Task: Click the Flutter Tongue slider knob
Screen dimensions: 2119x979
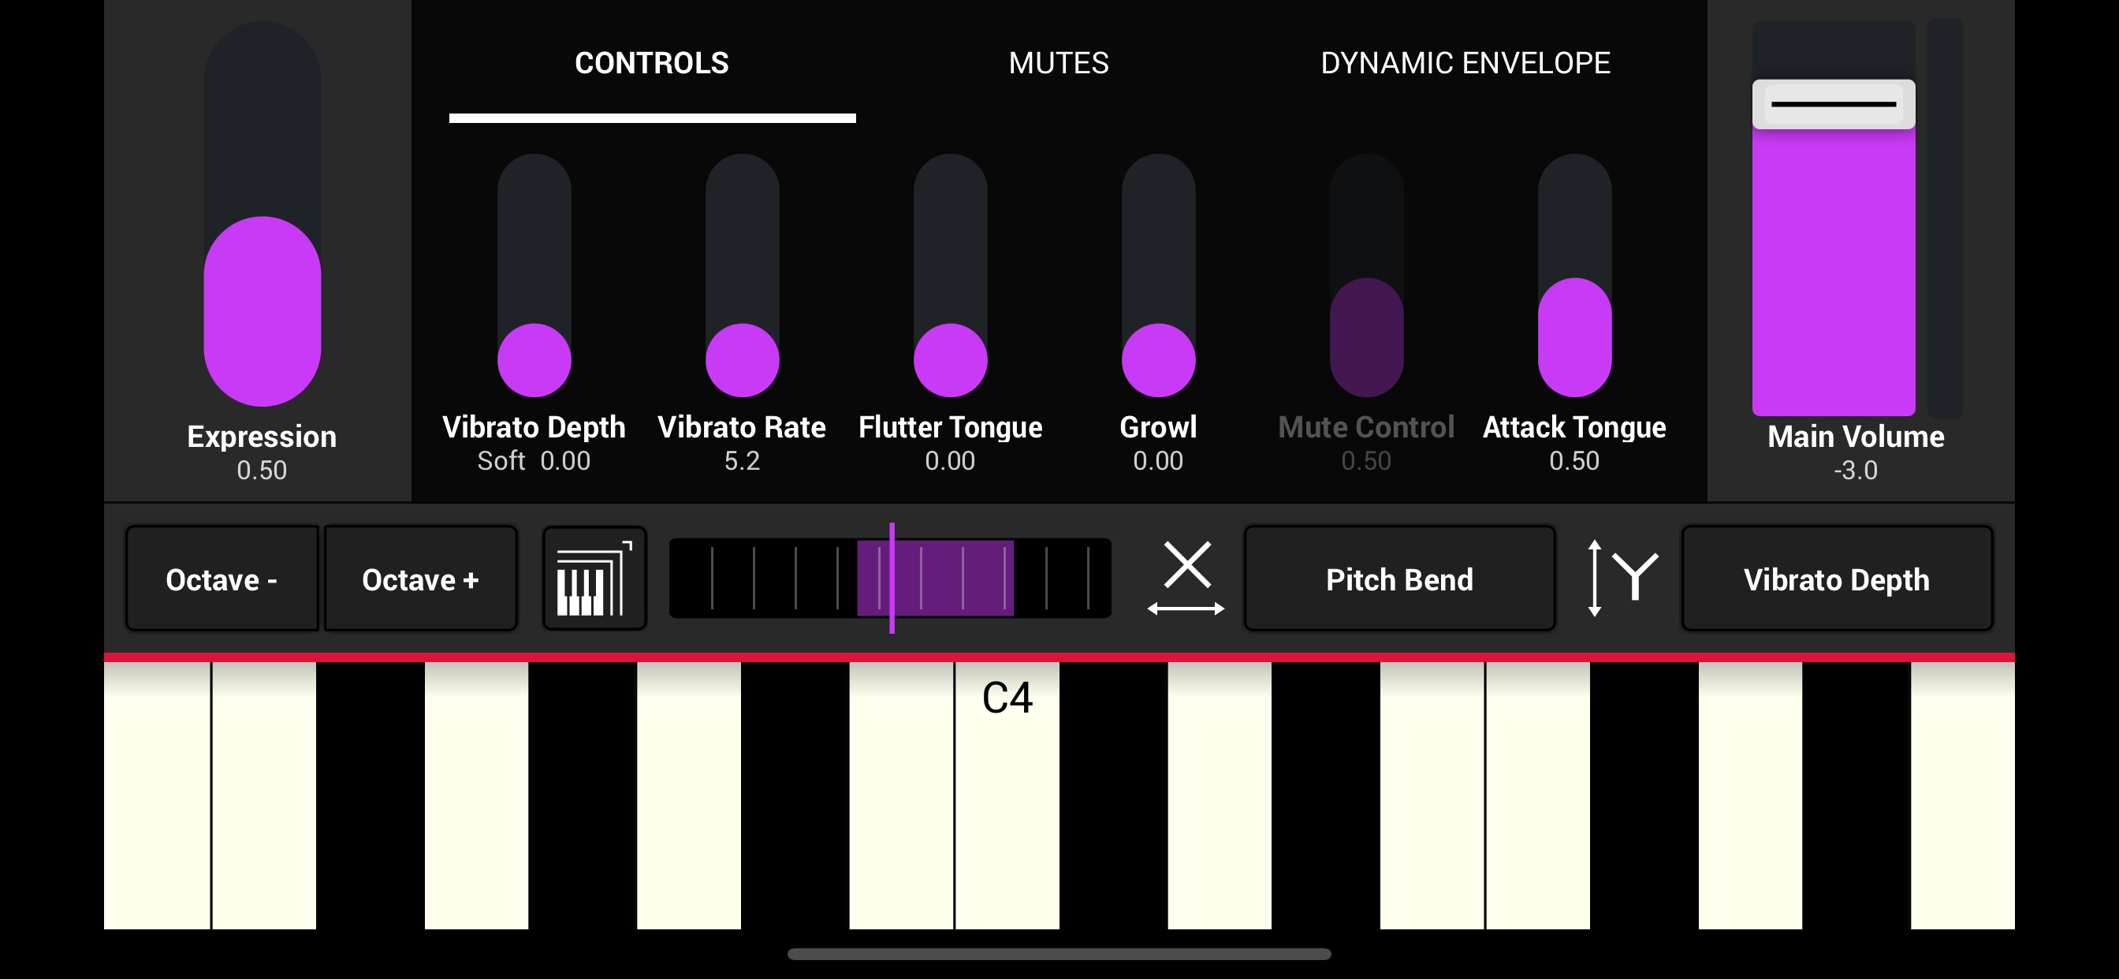Action: tap(950, 360)
